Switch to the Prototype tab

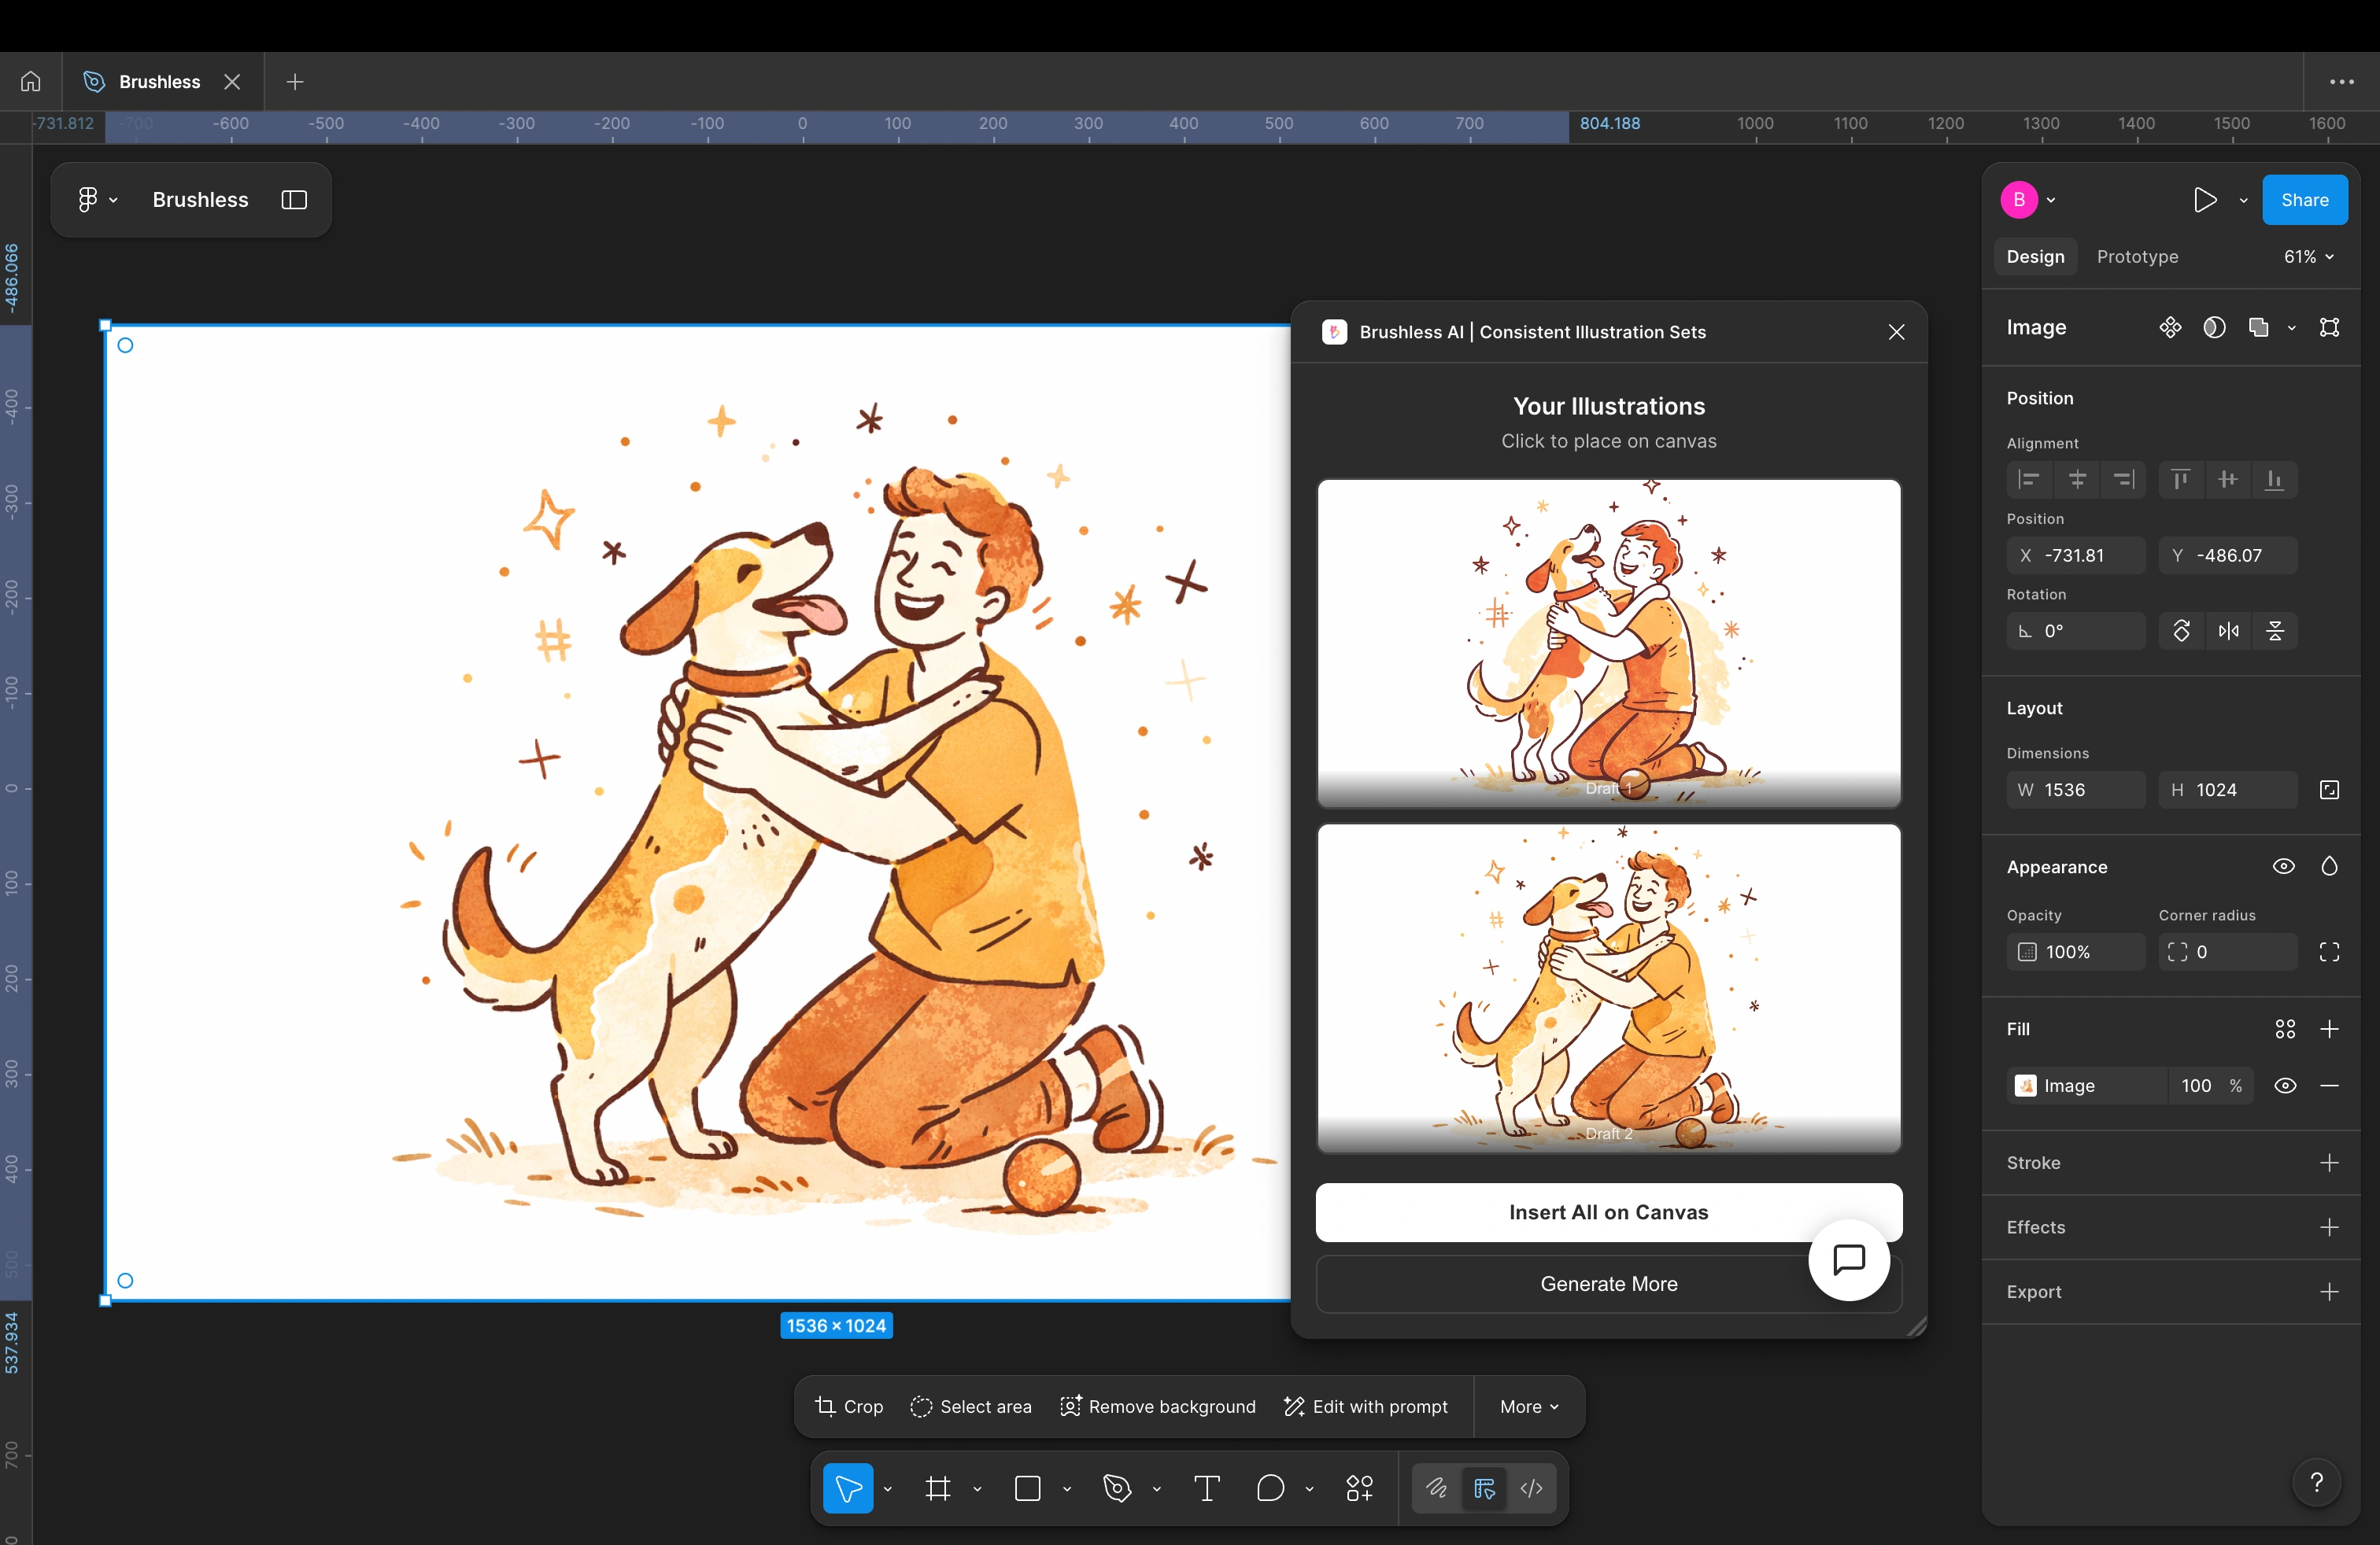[2137, 256]
